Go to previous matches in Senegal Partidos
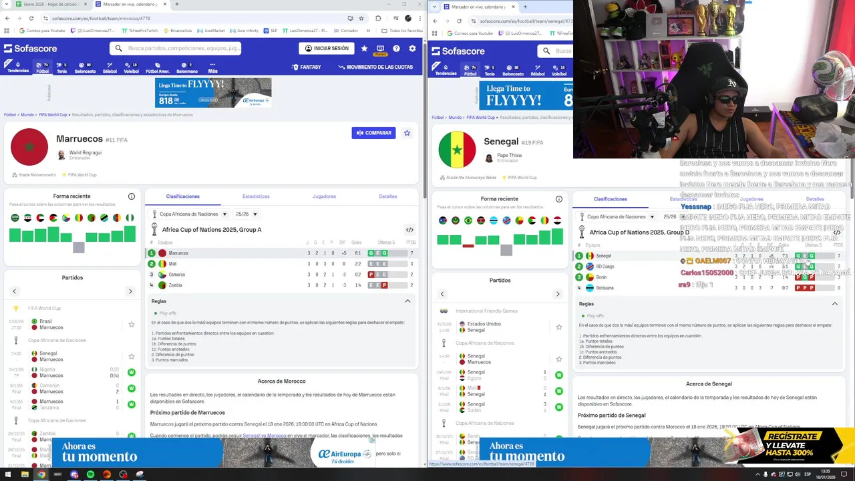The image size is (855, 481). click(x=442, y=294)
